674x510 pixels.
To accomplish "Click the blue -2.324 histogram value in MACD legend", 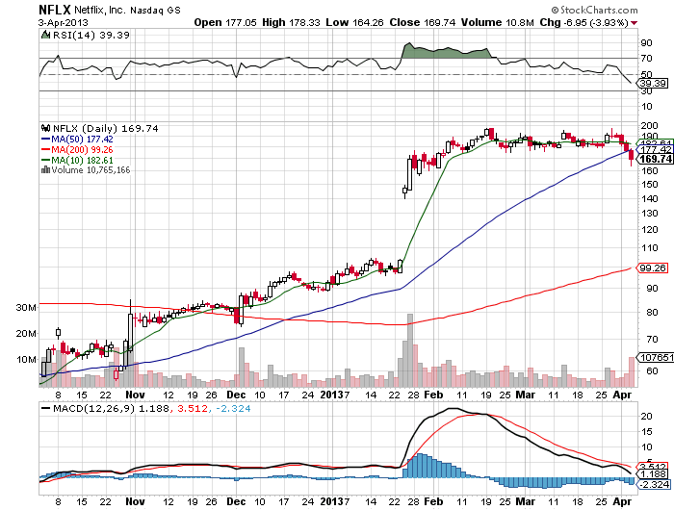I will click(233, 409).
